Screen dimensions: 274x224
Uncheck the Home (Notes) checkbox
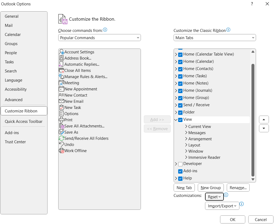click(x=180, y=83)
